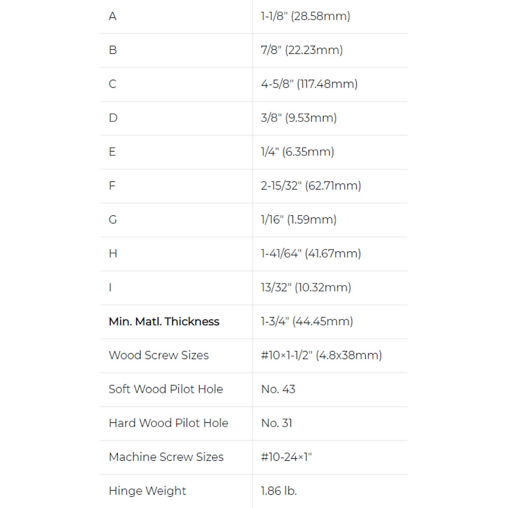Viewport: 508px width, 508px height.
Task: Click the 4-5/8" (117.48mm) measurement
Action: (x=309, y=84)
